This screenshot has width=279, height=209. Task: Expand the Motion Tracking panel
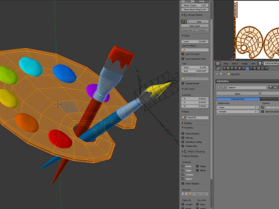point(183,152)
